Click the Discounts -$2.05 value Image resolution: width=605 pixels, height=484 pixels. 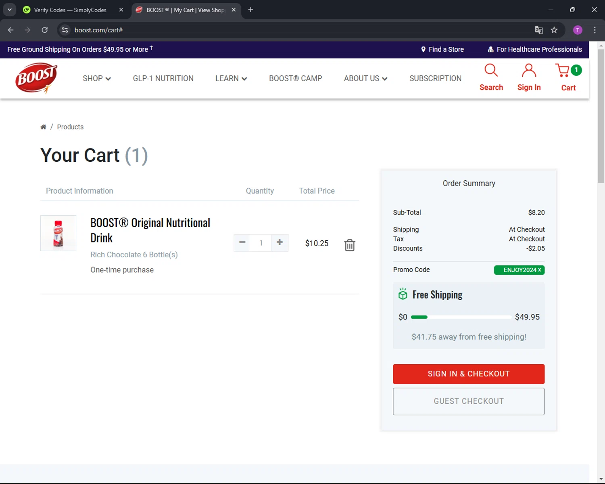tap(536, 248)
